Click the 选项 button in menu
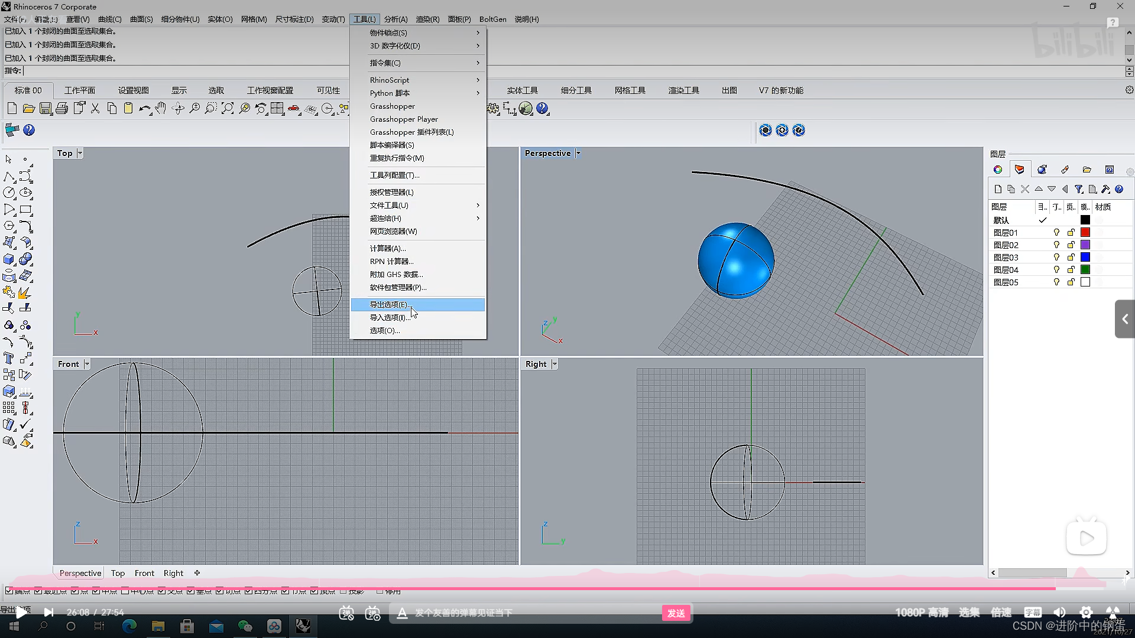This screenshot has height=638, width=1135. (x=384, y=330)
